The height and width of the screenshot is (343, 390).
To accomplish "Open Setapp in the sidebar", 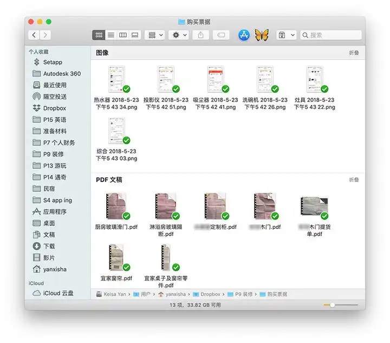I will pos(53,62).
